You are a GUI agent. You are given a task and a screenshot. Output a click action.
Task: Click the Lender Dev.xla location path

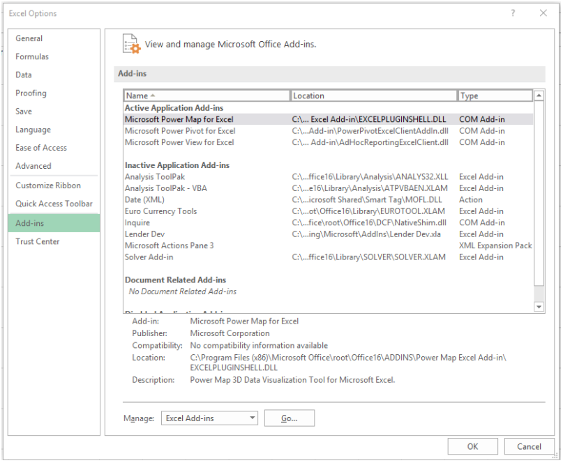click(x=366, y=234)
